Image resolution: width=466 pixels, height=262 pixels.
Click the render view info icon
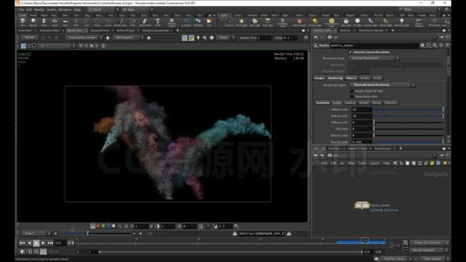coord(104,46)
